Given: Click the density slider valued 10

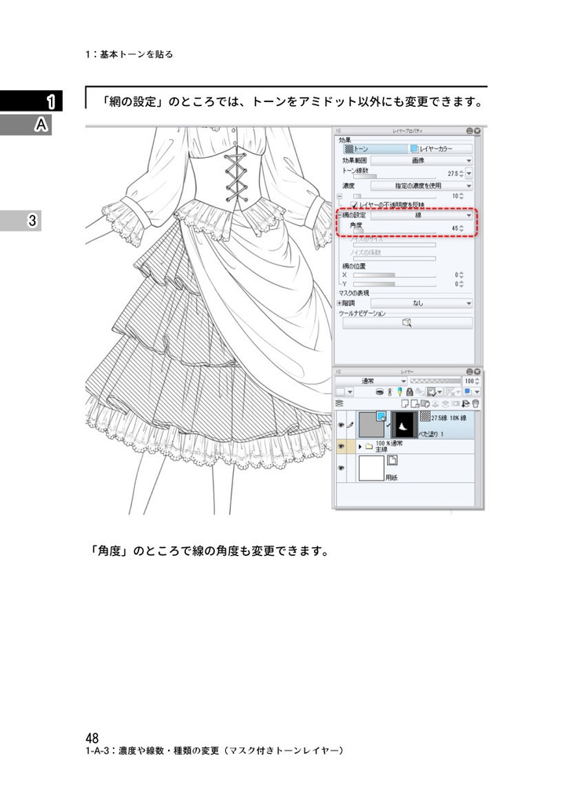Looking at the screenshot, I should pos(395,196).
